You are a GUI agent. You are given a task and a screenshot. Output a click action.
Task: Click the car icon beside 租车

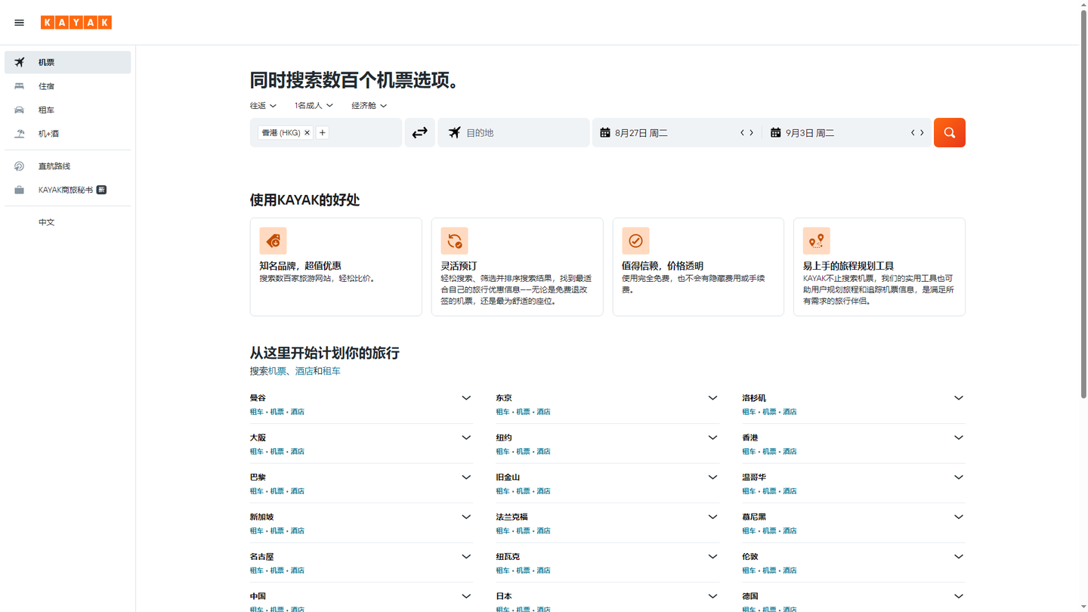click(20, 110)
